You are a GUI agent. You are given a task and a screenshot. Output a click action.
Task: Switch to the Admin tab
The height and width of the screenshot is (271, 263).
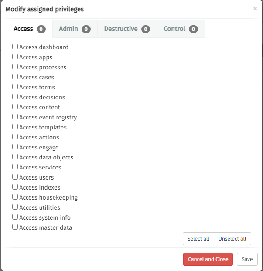[x=75, y=29]
